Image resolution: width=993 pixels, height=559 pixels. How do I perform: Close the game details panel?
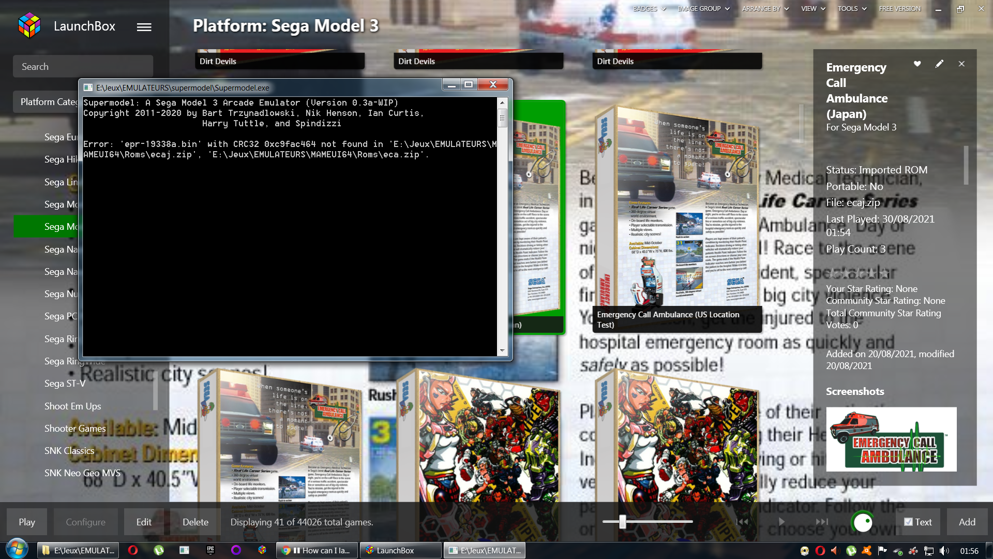click(x=961, y=64)
